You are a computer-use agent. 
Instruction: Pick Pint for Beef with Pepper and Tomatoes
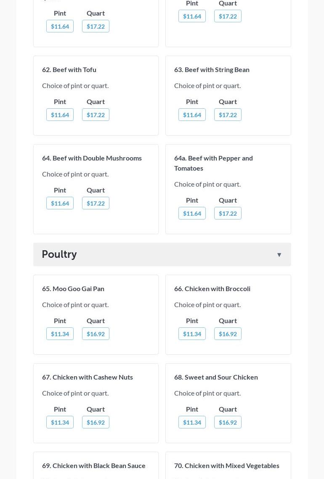coord(192,213)
